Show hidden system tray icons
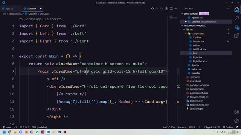This screenshot has width=241, height=135. click(x=214, y=132)
